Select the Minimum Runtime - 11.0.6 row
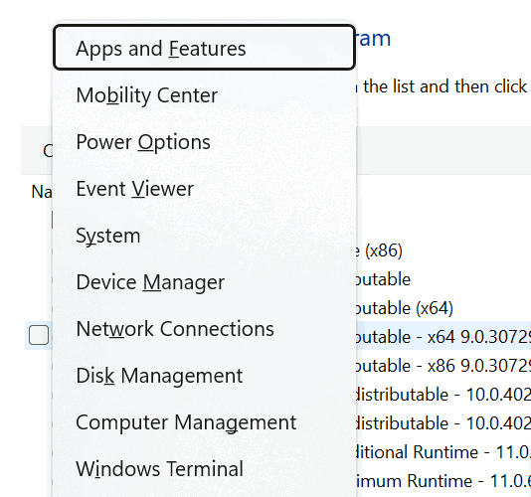The width and height of the screenshot is (531, 497). pos(442,481)
